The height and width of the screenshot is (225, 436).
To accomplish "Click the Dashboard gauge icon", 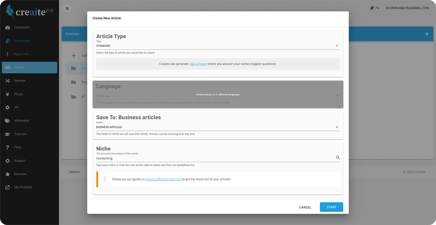I will [7, 28].
